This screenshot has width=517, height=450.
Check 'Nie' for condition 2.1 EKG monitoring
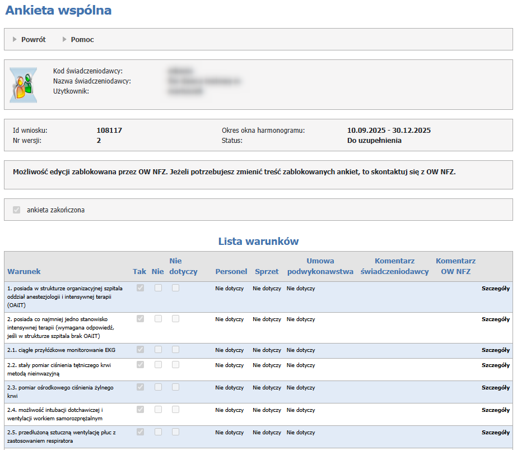[x=158, y=350]
